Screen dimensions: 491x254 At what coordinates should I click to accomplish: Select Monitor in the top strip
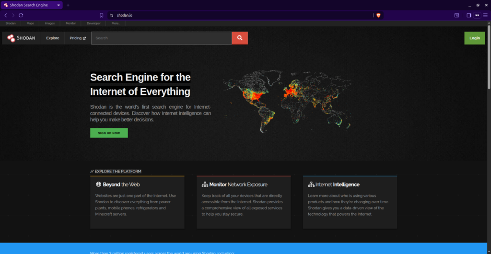[x=70, y=23]
